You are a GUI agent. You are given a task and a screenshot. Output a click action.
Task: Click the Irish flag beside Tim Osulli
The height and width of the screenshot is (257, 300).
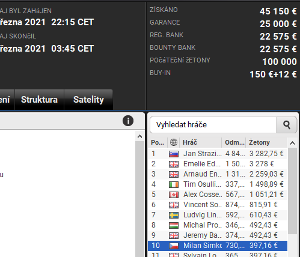pos(174,184)
